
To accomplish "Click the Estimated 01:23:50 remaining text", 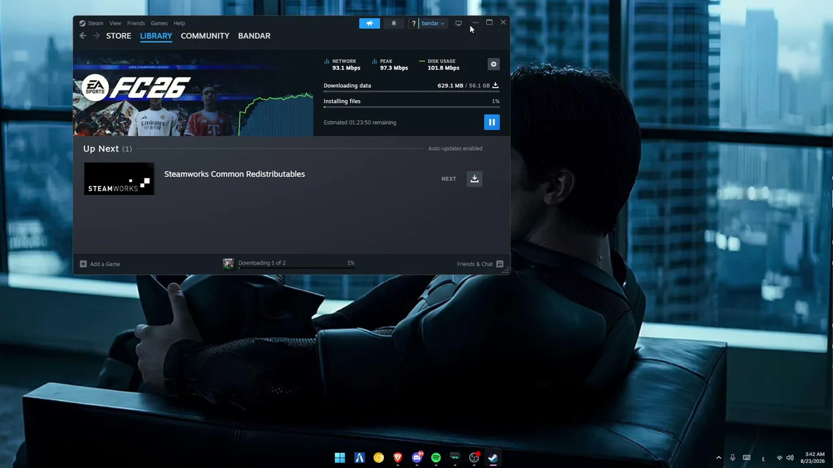I will [360, 122].
